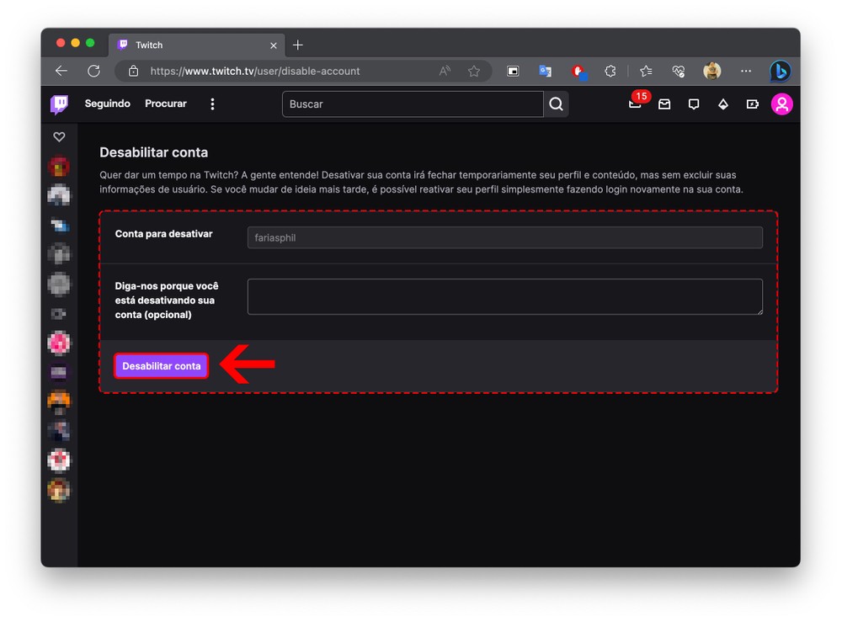Screen dimensions: 842x622
Task: Click the Conta para desativar username field
Action: tap(504, 237)
